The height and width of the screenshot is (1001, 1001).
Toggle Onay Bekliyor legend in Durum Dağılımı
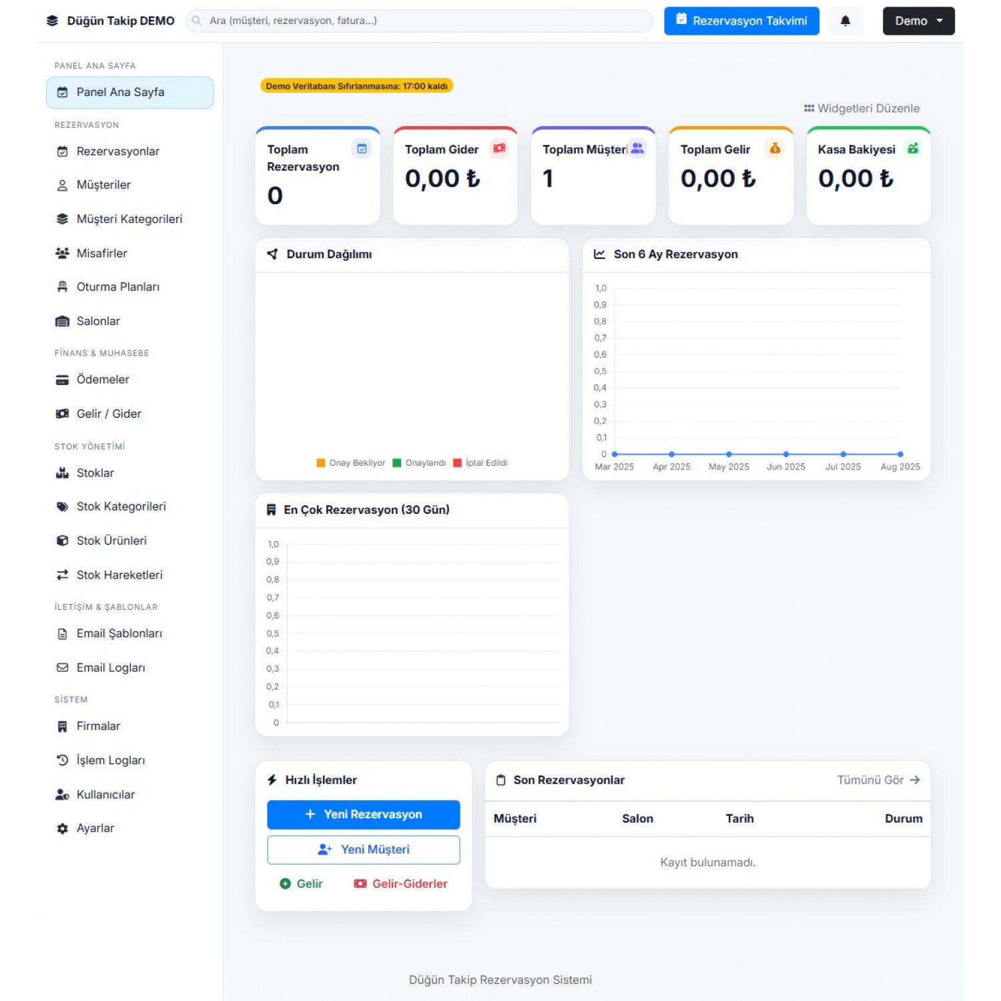tap(350, 462)
